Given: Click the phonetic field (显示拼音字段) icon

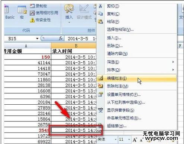Looking at the screenshot, I should click(100, 110).
